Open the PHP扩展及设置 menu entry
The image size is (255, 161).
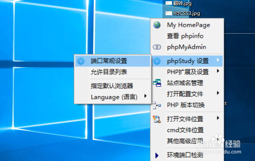[x=187, y=72]
